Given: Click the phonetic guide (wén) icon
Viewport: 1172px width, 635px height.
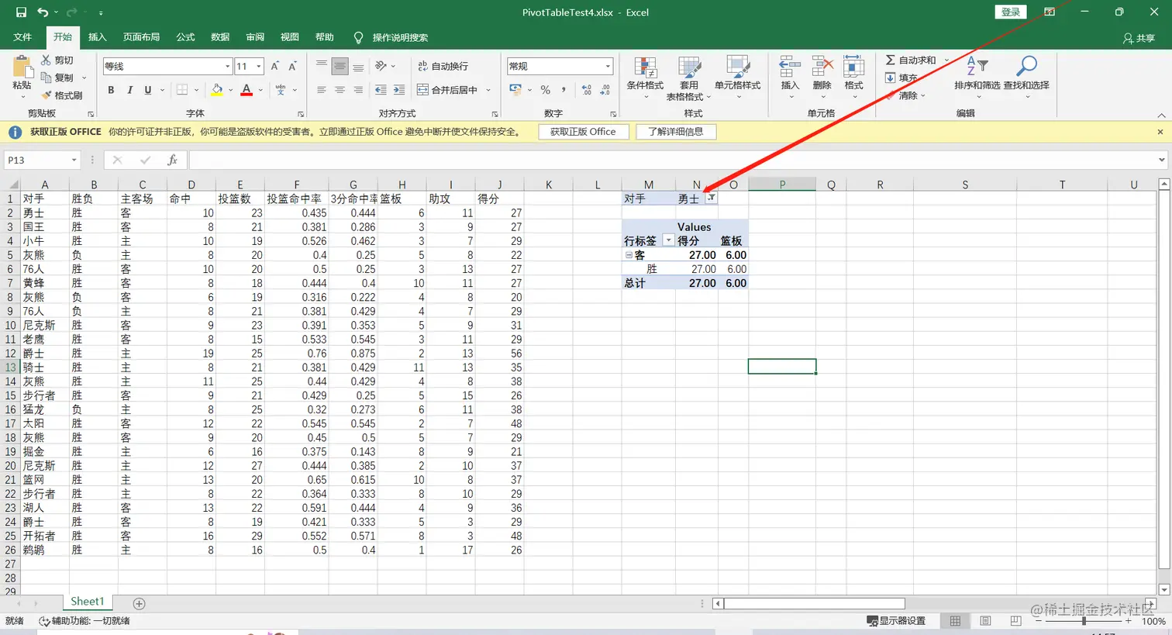Looking at the screenshot, I should click(281, 90).
